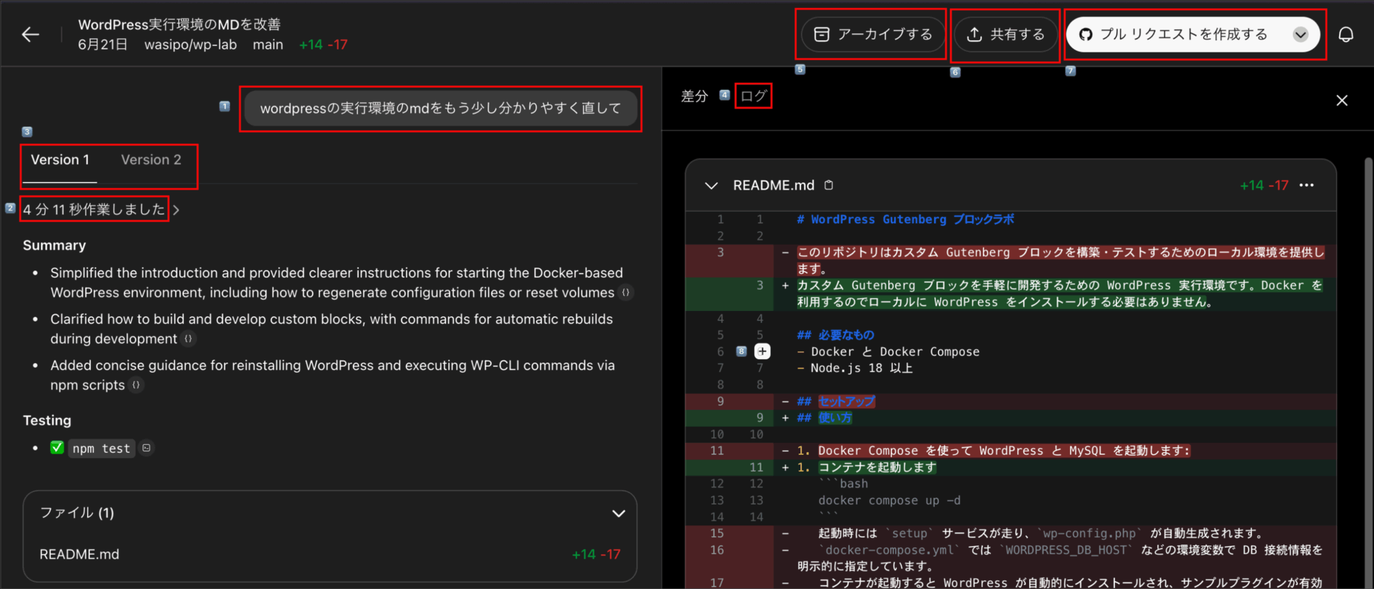1374x589 pixels.
Task: Open the citation icon after second summary bullet
Action: pos(189,339)
